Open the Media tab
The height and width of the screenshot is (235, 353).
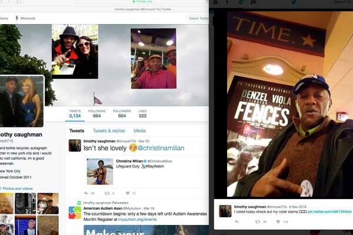click(x=139, y=130)
